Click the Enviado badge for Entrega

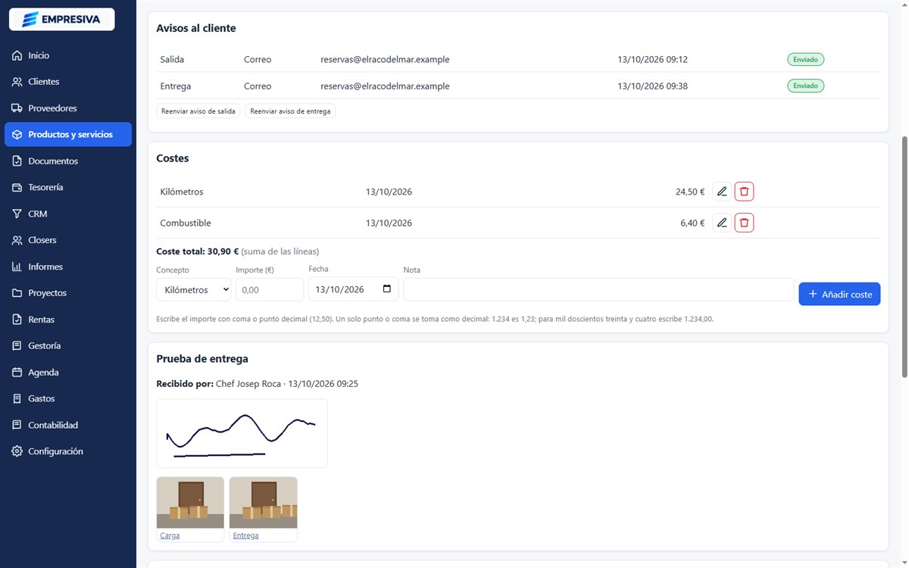(x=805, y=86)
